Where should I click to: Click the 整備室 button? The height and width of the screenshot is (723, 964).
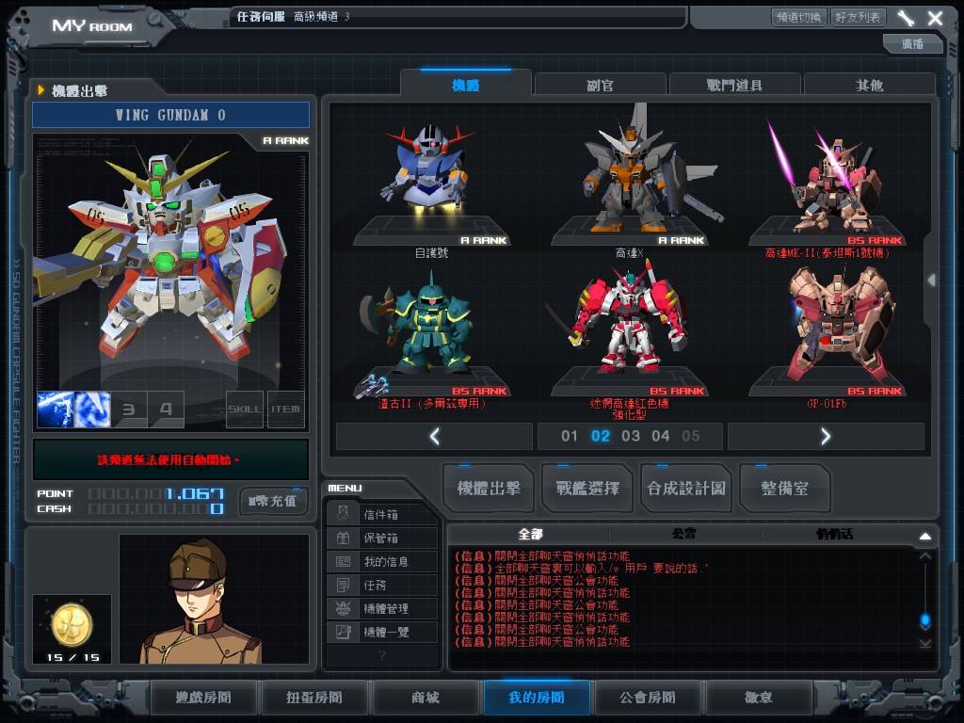[x=784, y=489]
